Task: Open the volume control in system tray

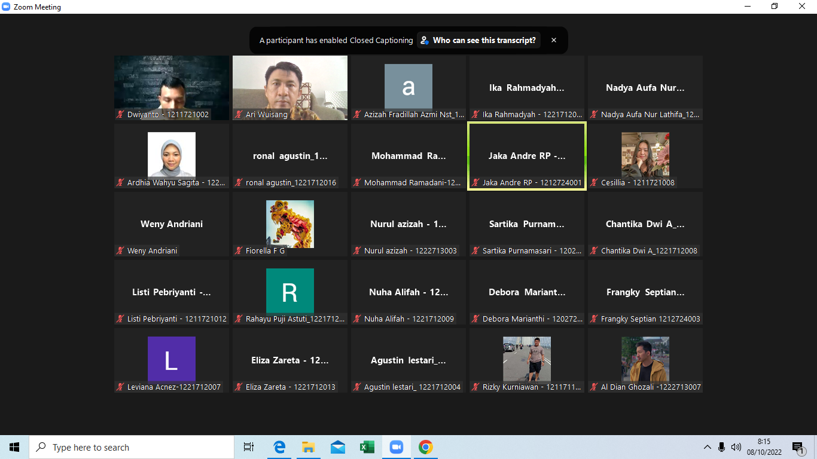Action: (736, 447)
